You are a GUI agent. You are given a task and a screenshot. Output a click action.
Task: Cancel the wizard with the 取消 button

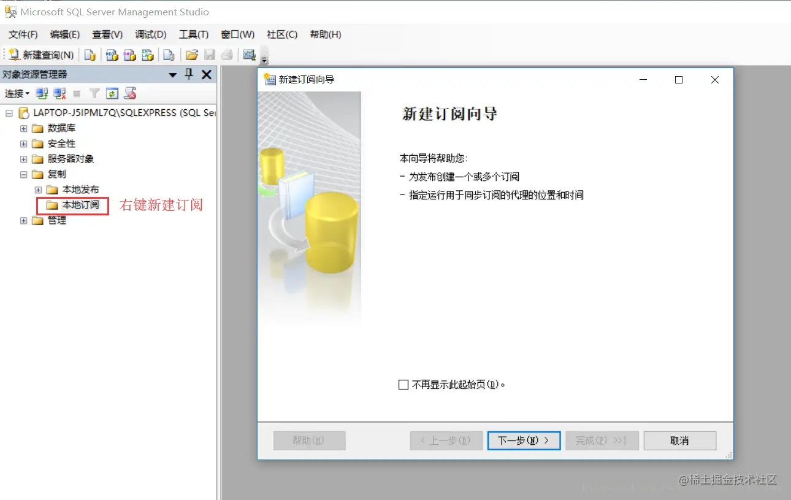pyautogui.click(x=679, y=440)
